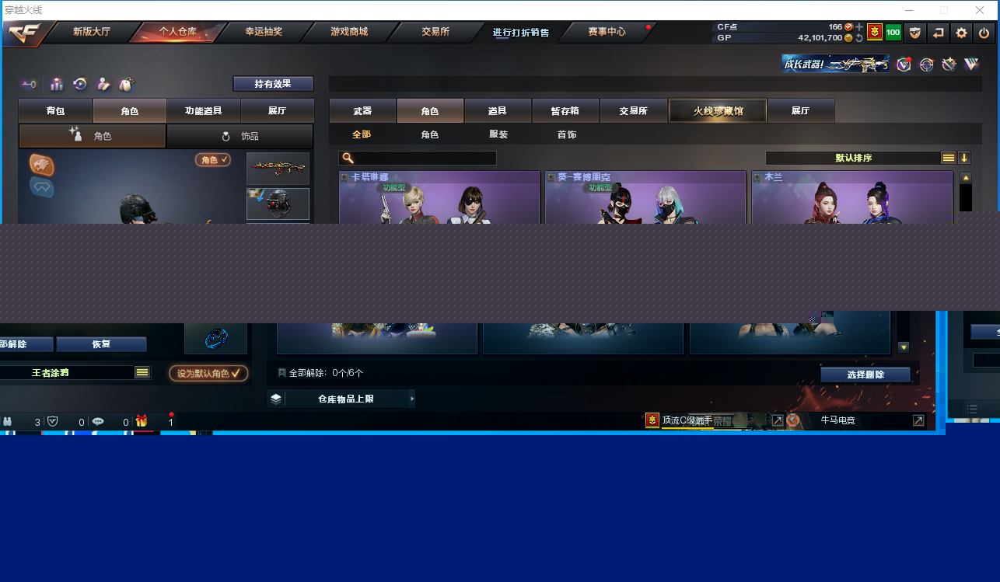Open the 幸运抽奖 tab
The width and height of the screenshot is (1000, 582).
click(264, 32)
